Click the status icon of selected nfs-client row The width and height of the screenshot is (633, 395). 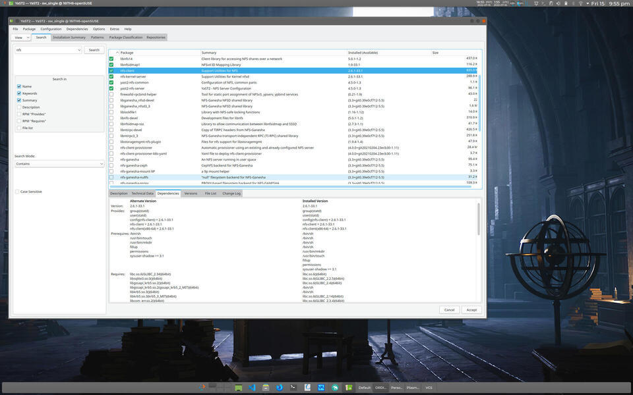(x=111, y=70)
